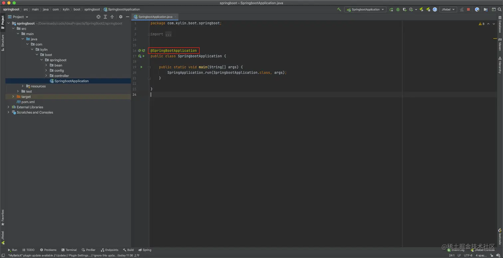Viewport: 503px width, 258px height.
Task: Click the UTF-8 encoding in status bar
Action: pos(468,255)
